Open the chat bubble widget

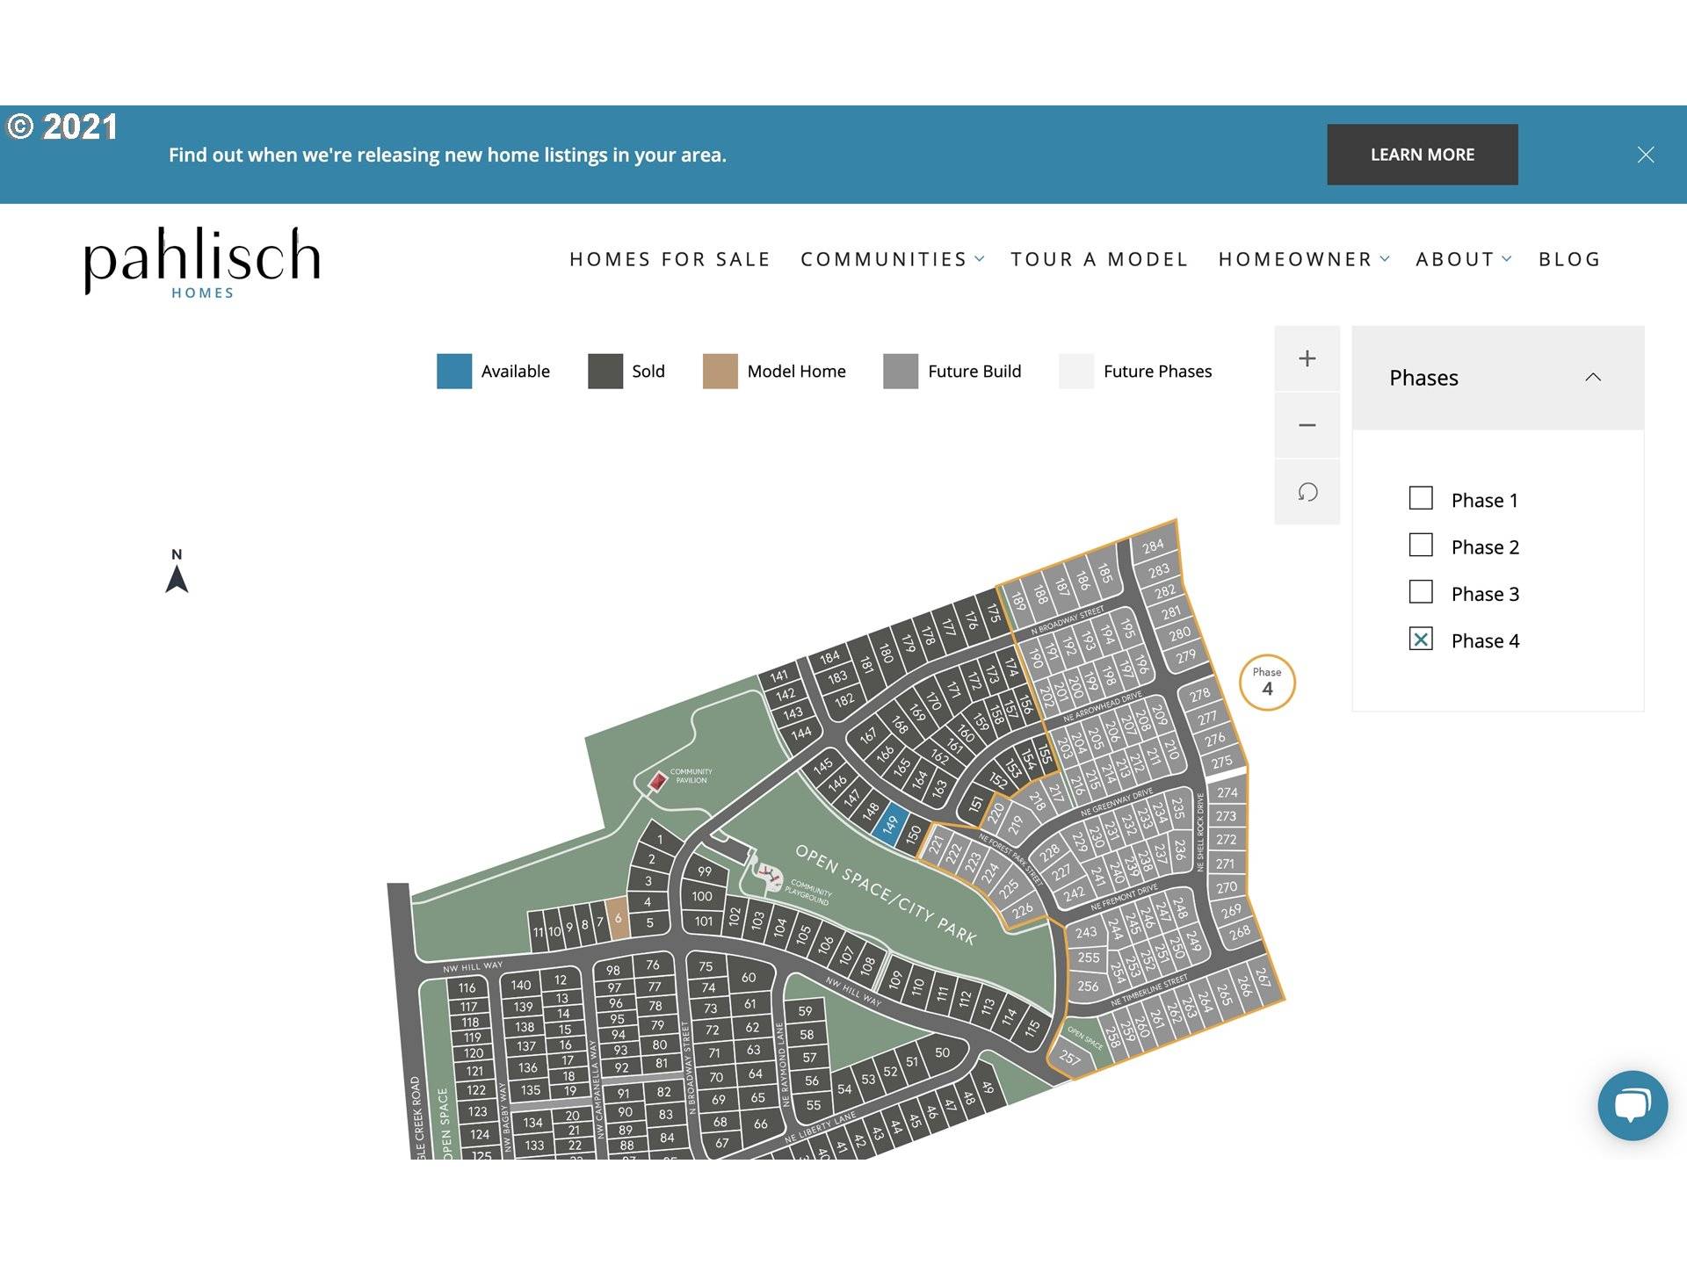click(x=1632, y=1104)
